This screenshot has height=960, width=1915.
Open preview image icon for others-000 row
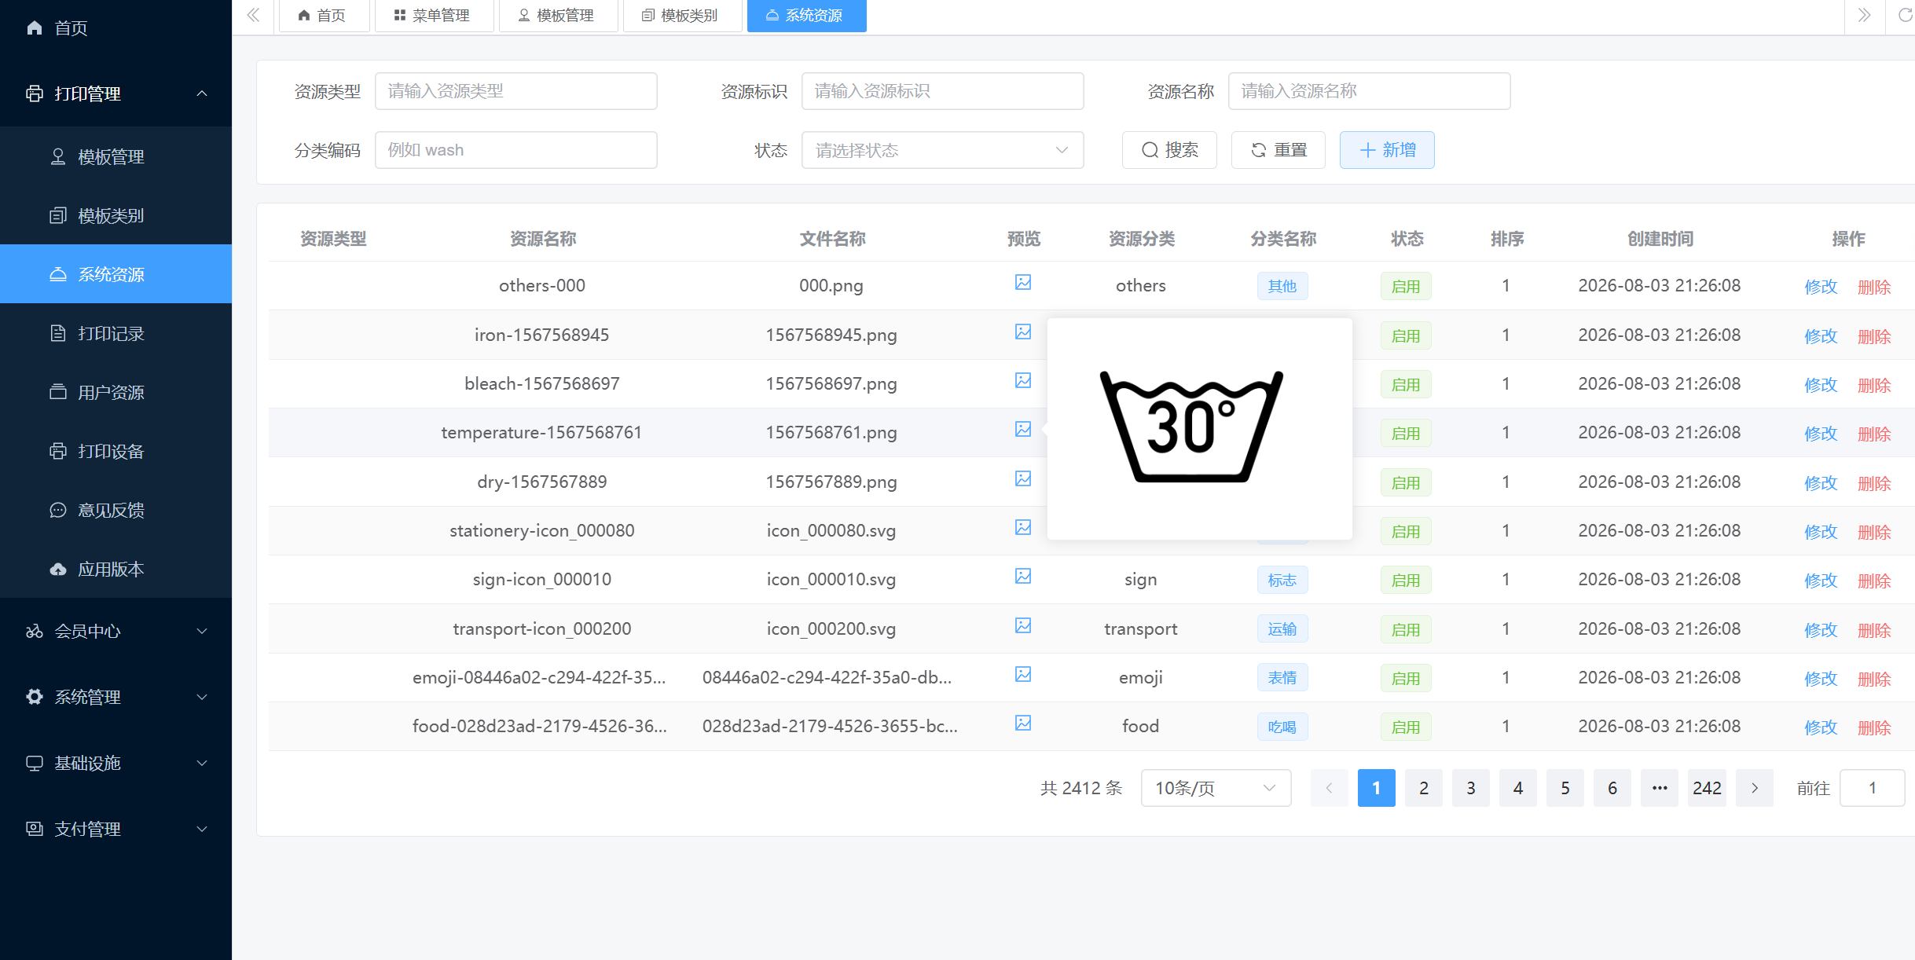point(1022,282)
